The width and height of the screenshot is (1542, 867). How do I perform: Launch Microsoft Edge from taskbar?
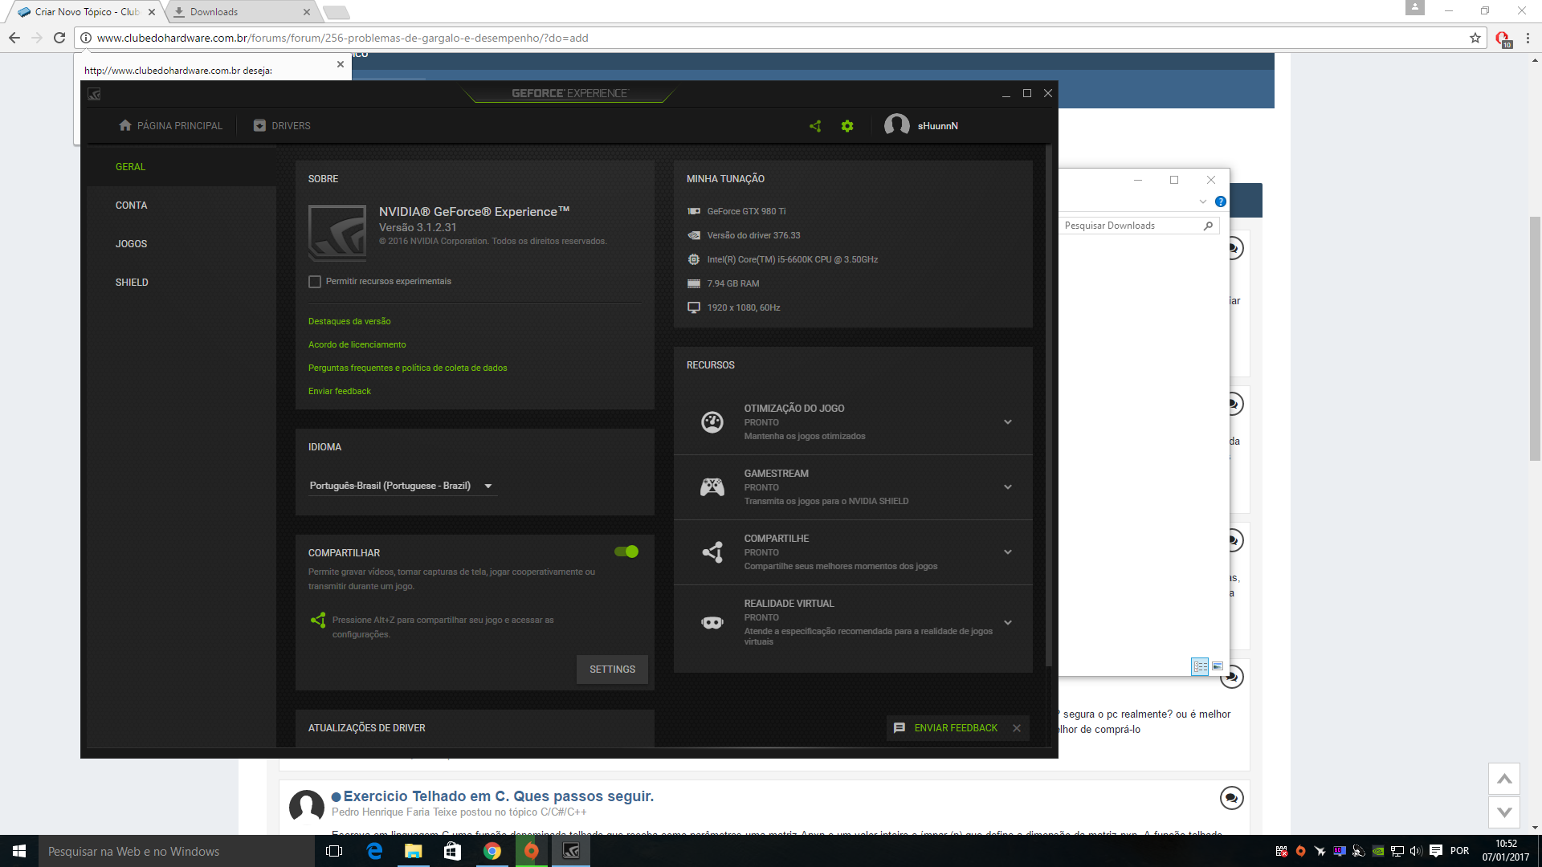pyautogui.click(x=374, y=851)
